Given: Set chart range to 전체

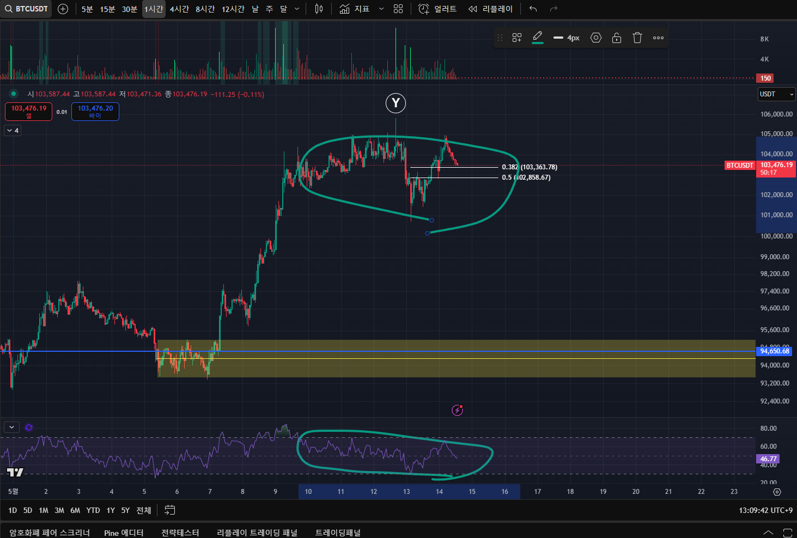Looking at the screenshot, I should [x=144, y=510].
